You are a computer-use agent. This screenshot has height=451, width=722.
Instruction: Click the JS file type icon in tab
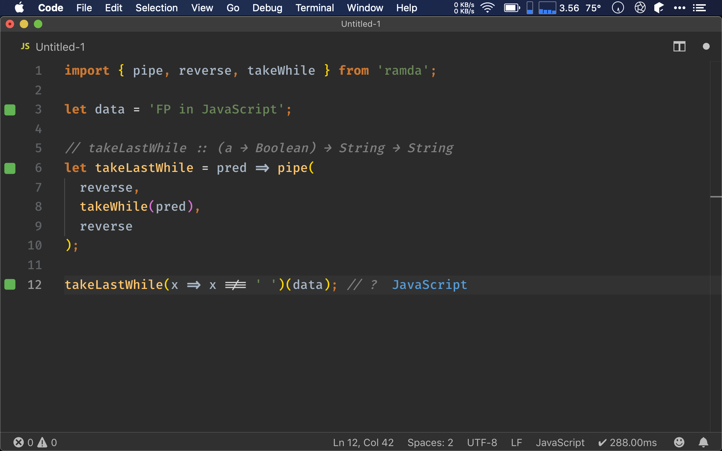point(25,47)
